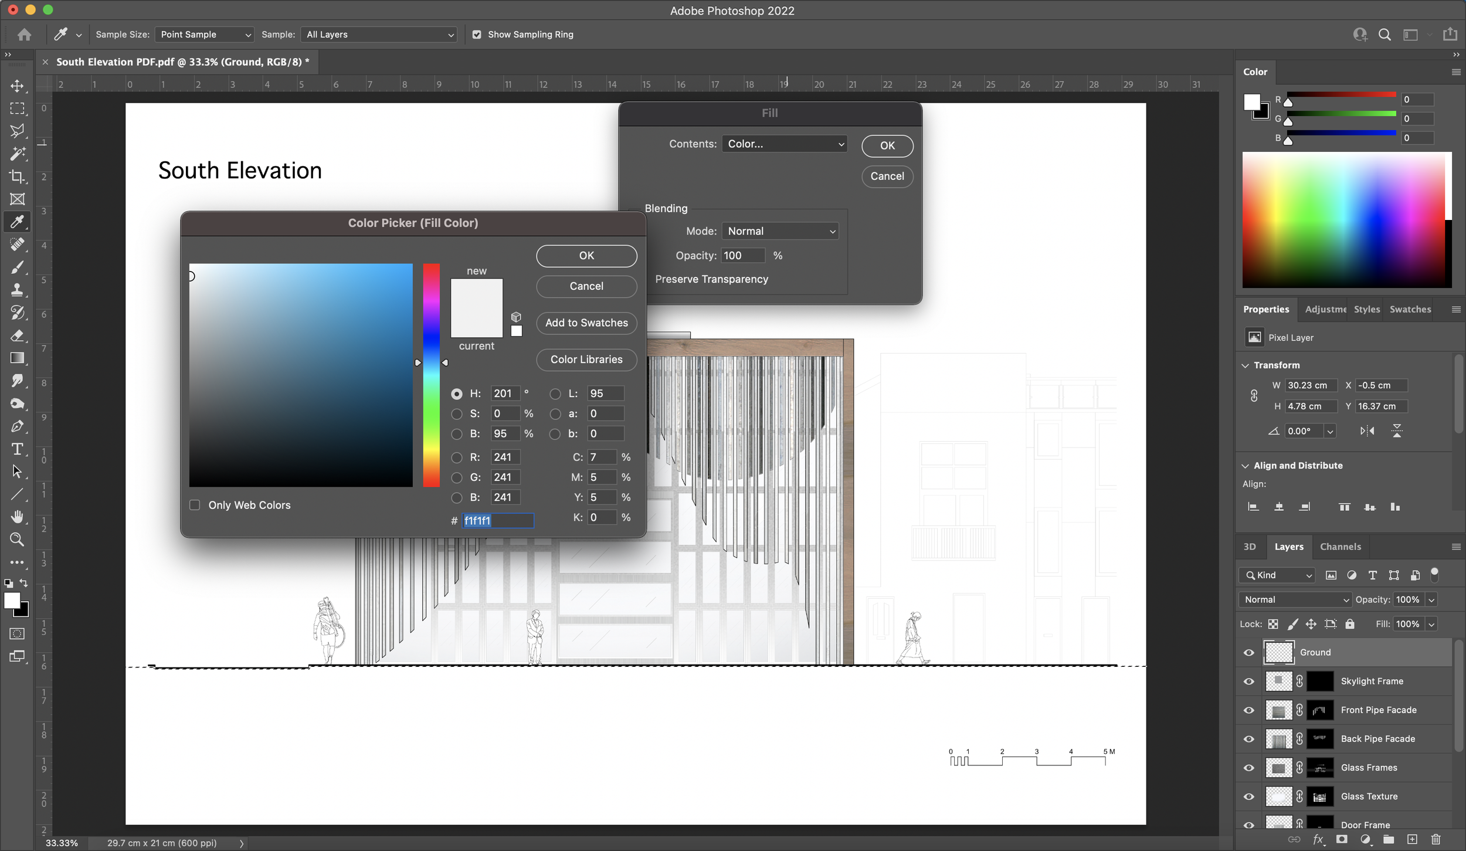Screen dimensions: 1466x851
Task: Select the Hand tool
Action: tap(17, 517)
